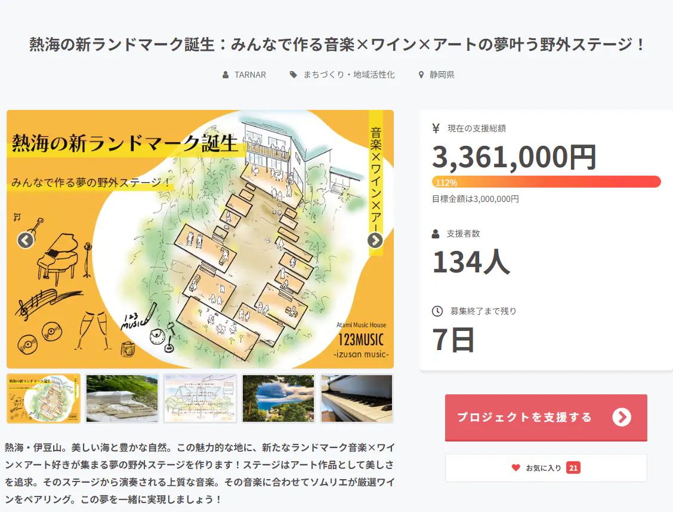673x512 pixels.
Task: Open the TARNAR project owner link
Action: [x=250, y=75]
